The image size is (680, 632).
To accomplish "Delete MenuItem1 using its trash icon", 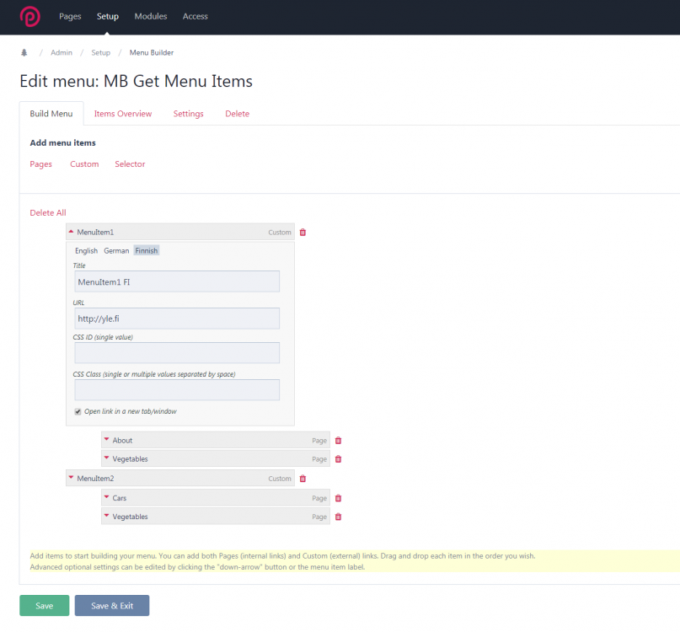I will click(x=303, y=232).
